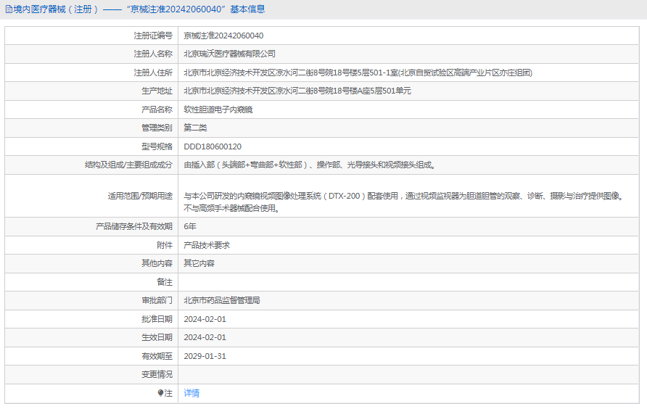
Task: Click expiry date 2029-01-31
Action: point(205,356)
